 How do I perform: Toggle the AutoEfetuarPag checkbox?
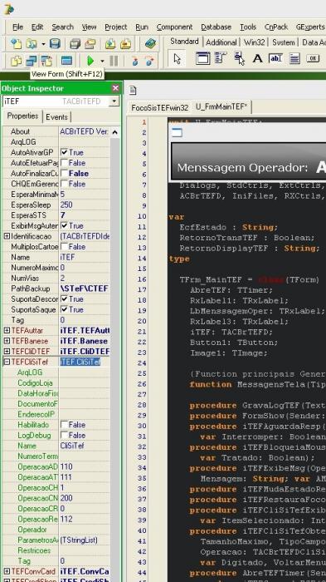[64, 163]
